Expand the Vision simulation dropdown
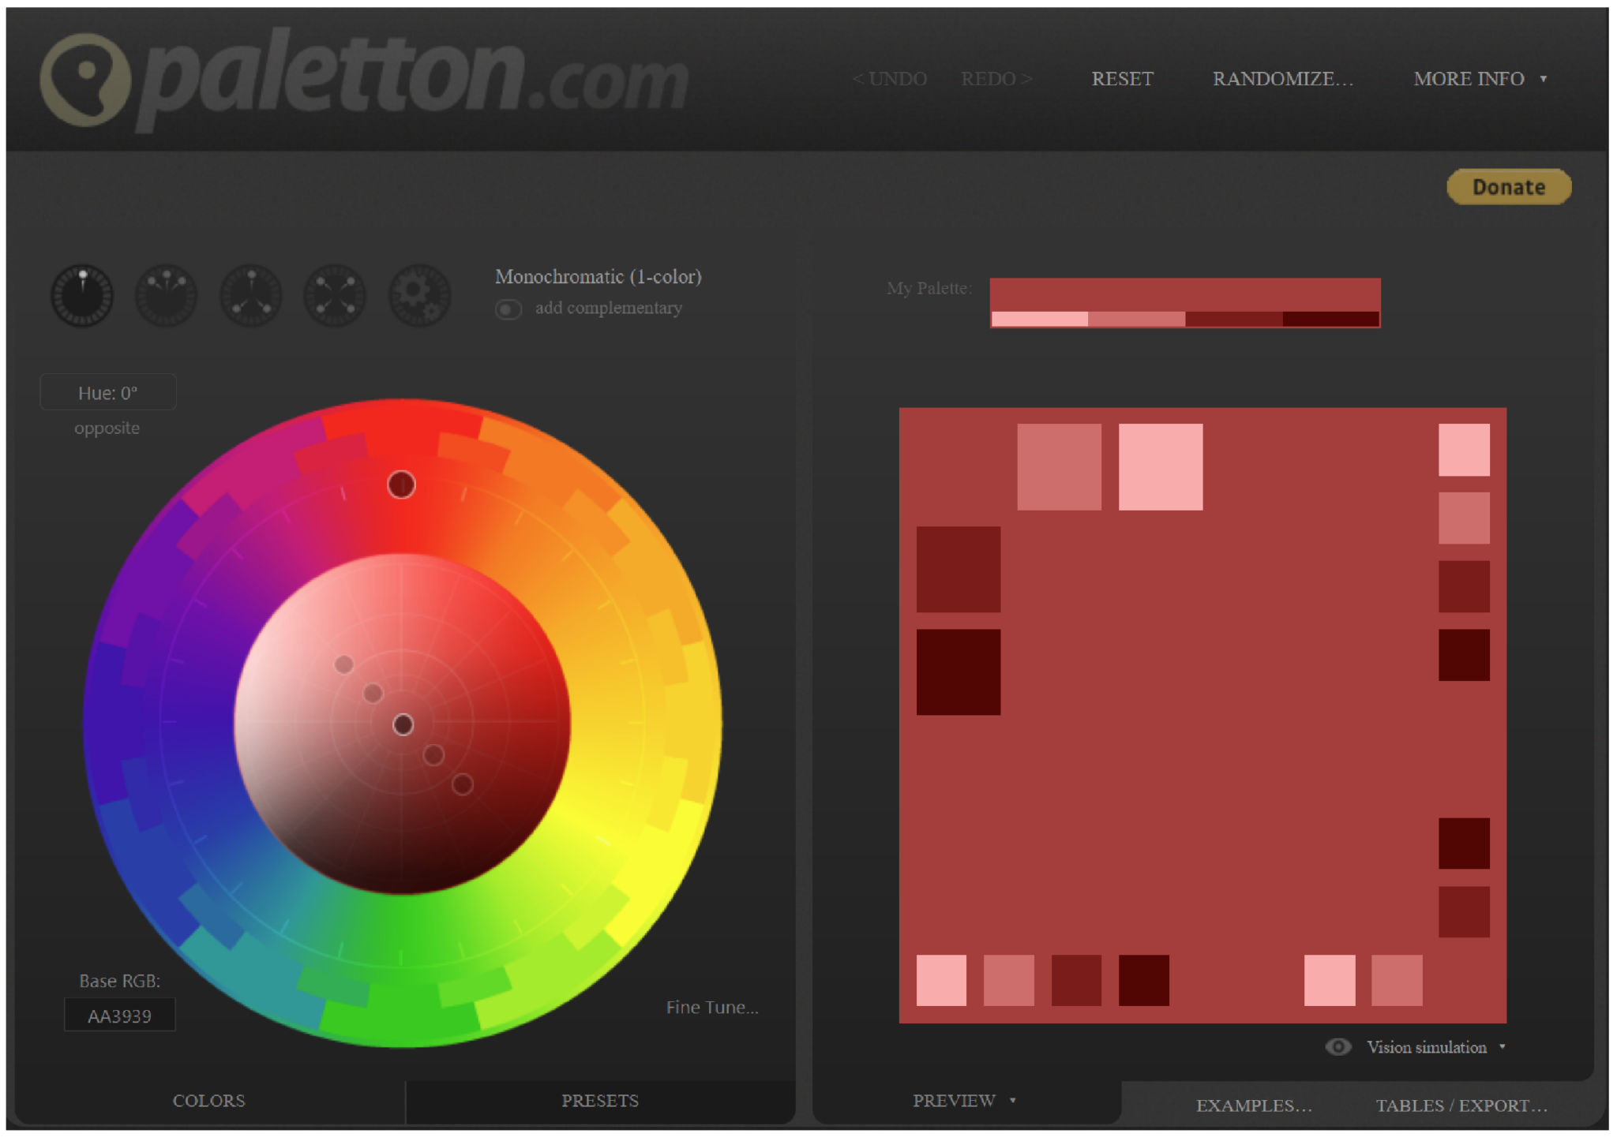This screenshot has height=1141, width=1617. pyautogui.click(x=1503, y=1047)
